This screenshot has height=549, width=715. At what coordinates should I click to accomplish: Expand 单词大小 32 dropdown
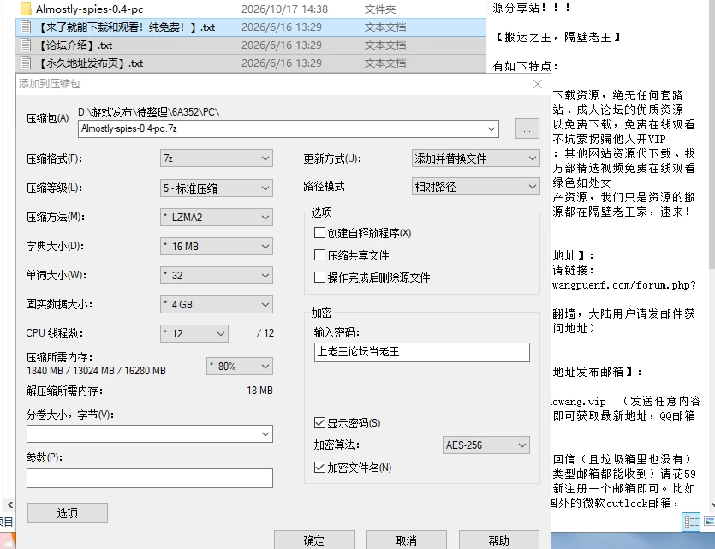(217, 276)
